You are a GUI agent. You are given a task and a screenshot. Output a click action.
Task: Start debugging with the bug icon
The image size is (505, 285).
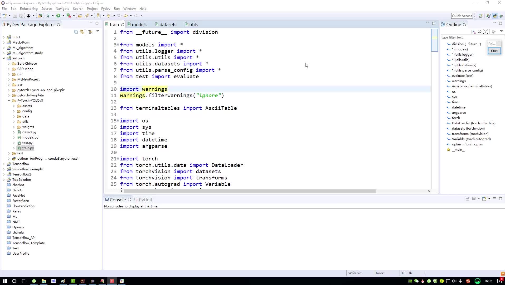point(48,16)
